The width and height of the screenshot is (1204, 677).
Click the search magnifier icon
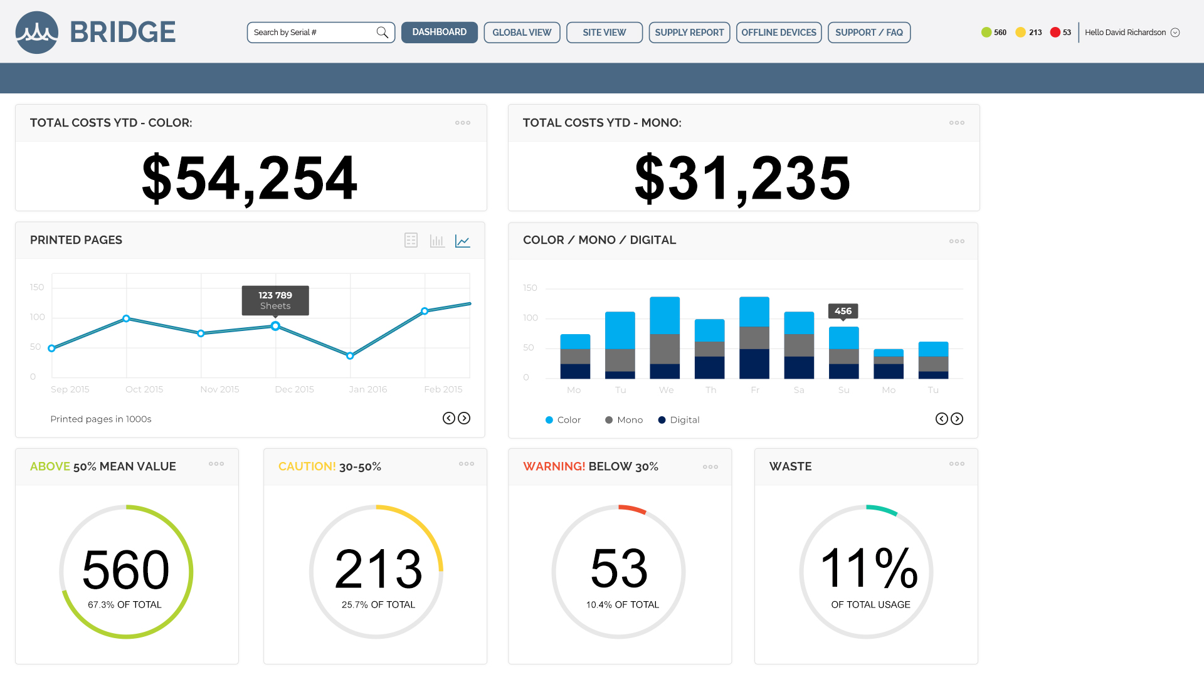pos(382,33)
